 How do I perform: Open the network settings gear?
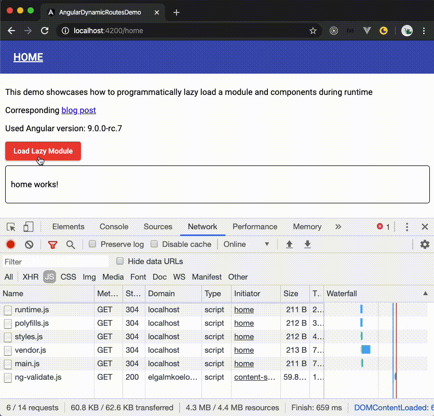point(425,244)
